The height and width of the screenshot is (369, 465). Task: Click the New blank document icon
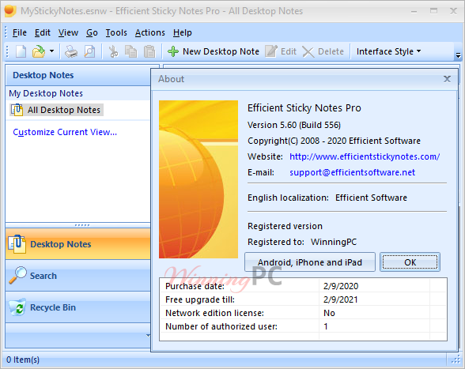click(21, 51)
